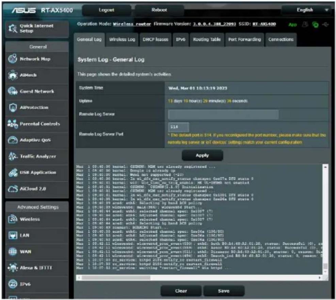
Task: Select Parental Controls menu label
Action: coord(40,124)
